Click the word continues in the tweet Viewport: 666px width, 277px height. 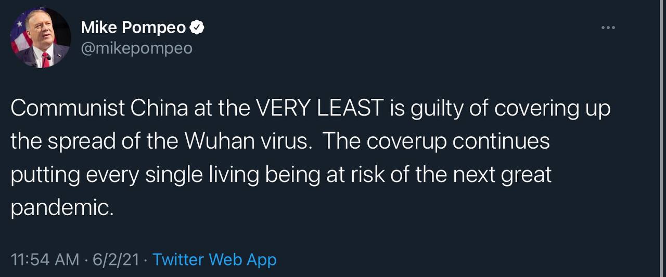[502, 142]
